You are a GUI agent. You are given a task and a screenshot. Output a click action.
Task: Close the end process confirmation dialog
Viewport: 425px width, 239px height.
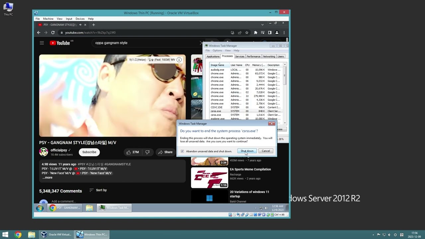click(272, 123)
